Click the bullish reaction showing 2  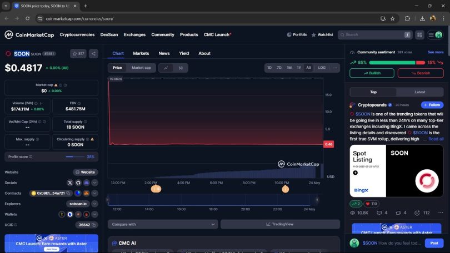356,204
